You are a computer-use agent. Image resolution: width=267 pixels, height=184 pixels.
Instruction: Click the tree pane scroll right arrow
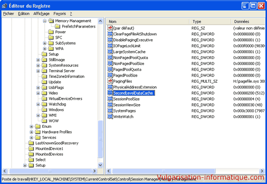click(x=95, y=171)
